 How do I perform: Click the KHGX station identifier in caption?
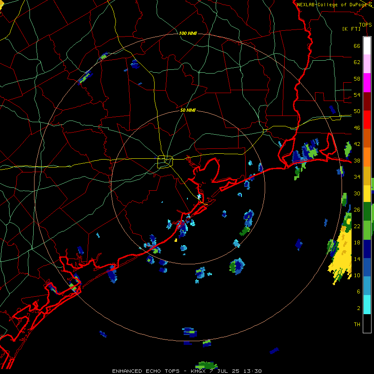pos(198,371)
